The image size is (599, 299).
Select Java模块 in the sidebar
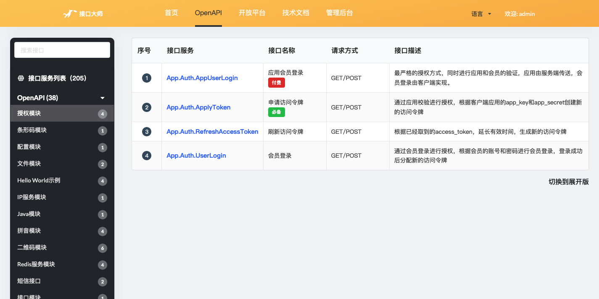(x=62, y=214)
